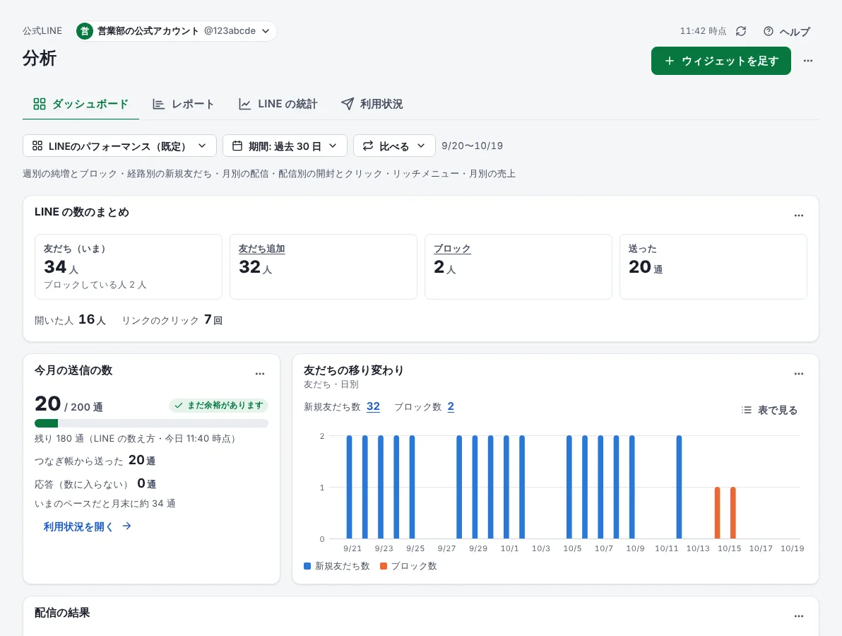Click the 10/19 axis label on the chart

(792, 548)
